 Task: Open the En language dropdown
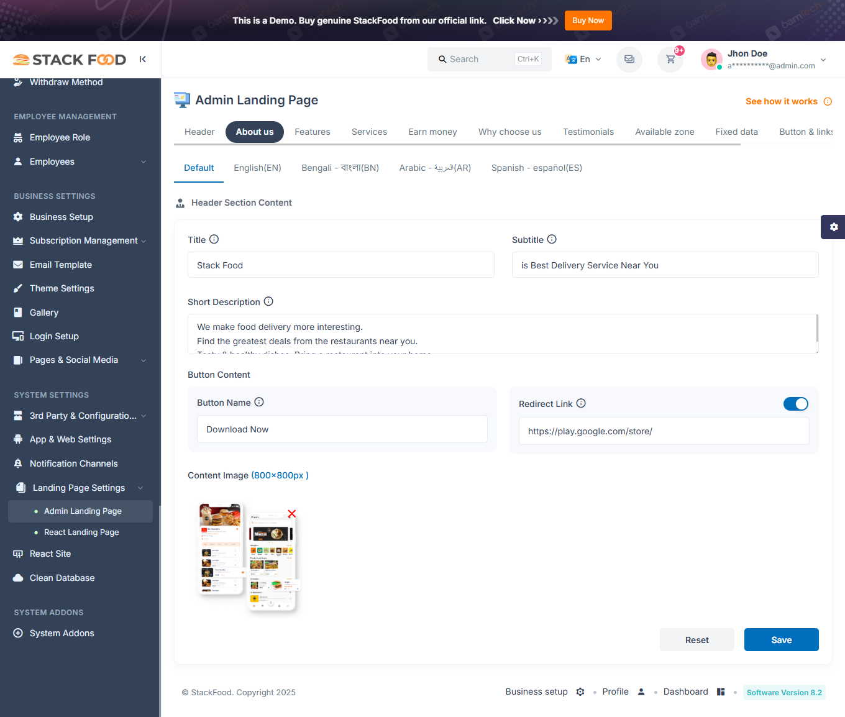583,59
